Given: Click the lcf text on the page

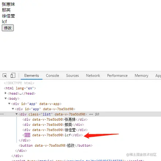Looking at the screenshot, I should (4, 22).
